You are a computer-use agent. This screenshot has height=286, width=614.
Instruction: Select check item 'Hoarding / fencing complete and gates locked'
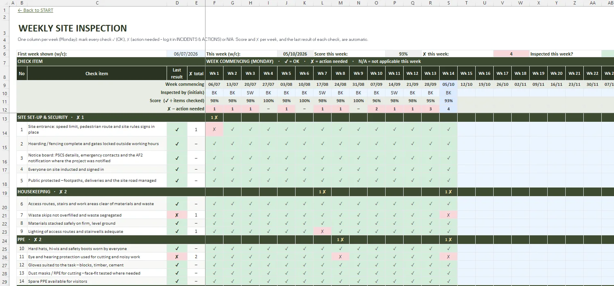pyautogui.click(x=97, y=144)
